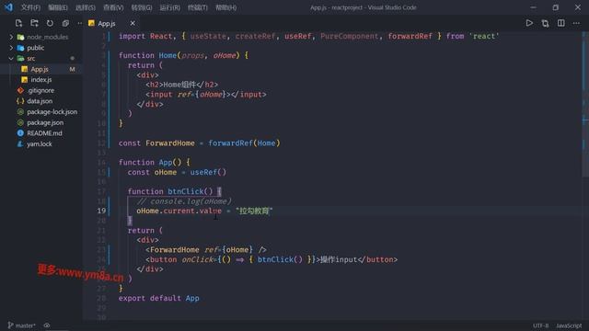Open the package.json file
The height and width of the screenshot is (331, 589).
[x=45, y=122]
